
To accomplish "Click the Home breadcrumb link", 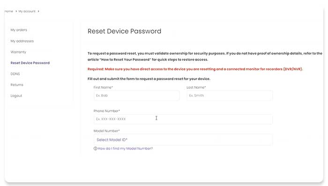I will click(x=9, y=11).
